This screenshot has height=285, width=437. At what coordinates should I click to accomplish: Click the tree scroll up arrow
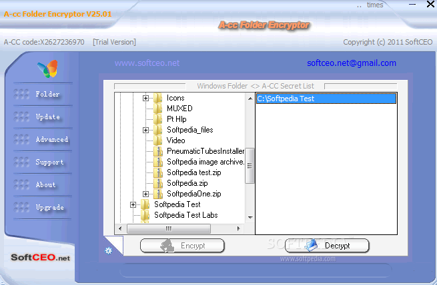250,99
